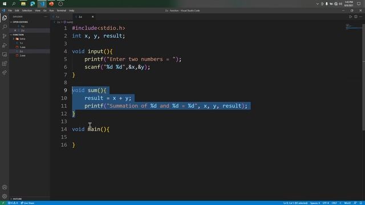Viewport: 365px width, 205px height.
Task: Change indentation via Spaces: 4 status item
Action: pyautogui.click(x=315, y=203)
